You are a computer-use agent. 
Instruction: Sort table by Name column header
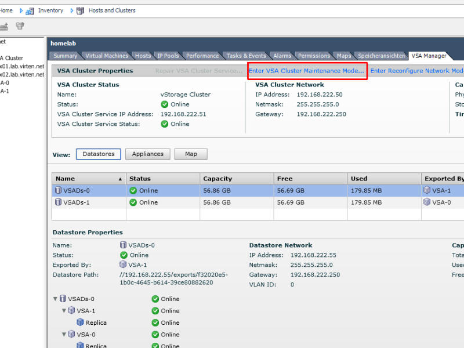pos(89,179)
